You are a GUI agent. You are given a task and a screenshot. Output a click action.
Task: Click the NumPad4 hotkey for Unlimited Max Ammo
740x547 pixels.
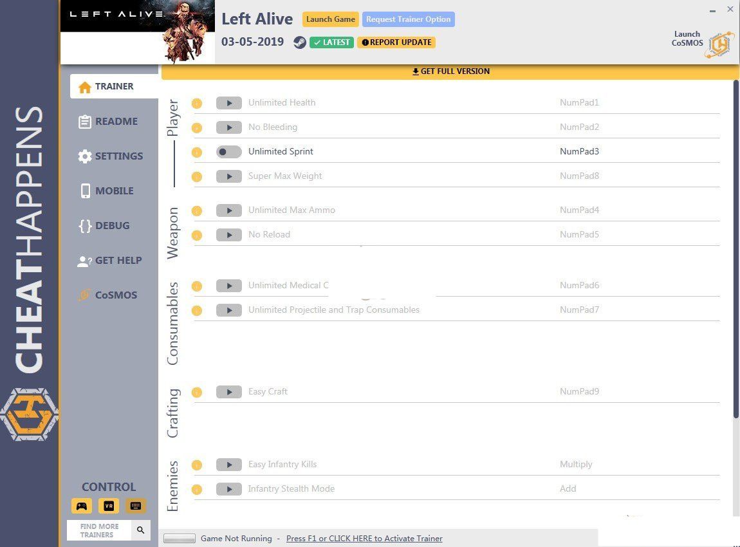[580, 210]
